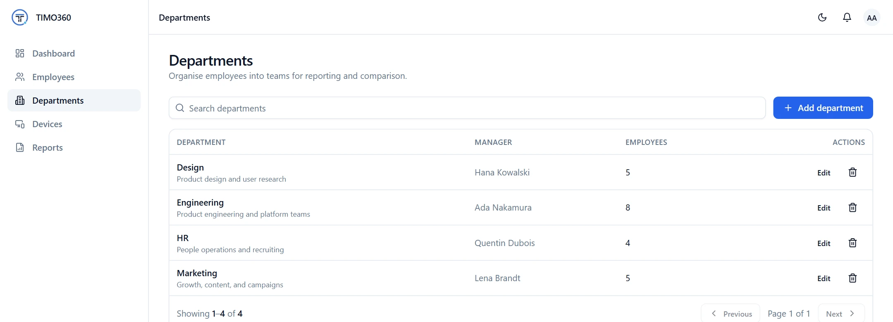Click the Engineering department name
This screenshot has width=893, height=322.
tap(200, 203)
